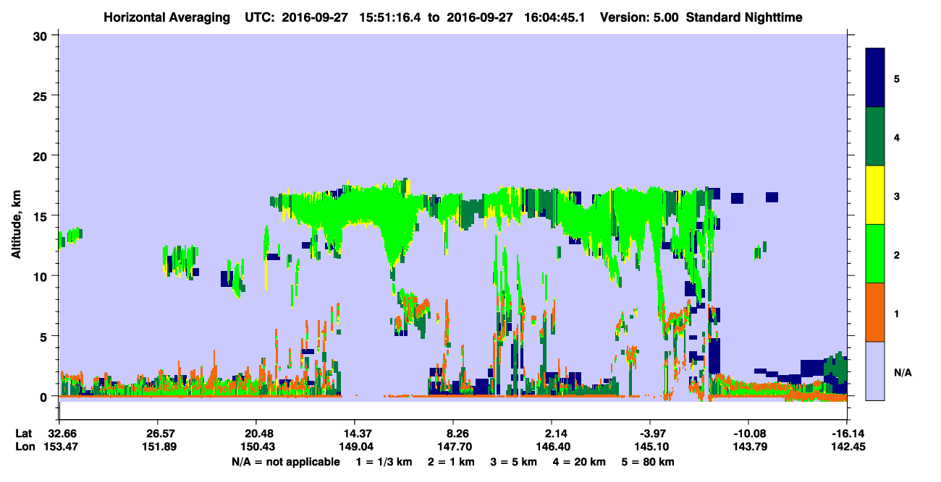Click the y-axis tick label 30
Viewport: 941px width, 482px height.
point(42,35)
